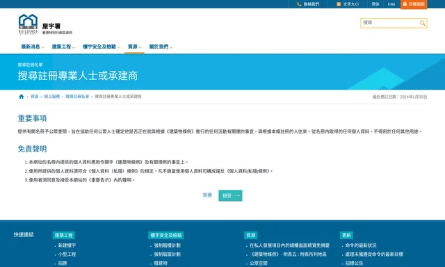445x267 pixels.
Task: Open footer link 《建築物條例》- 附表五
Action: pos(288,254)
